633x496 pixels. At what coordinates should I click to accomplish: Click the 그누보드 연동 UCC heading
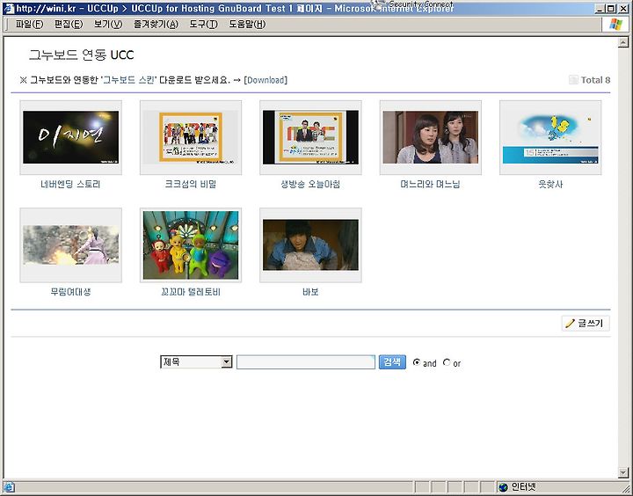[x=81, y=55]
